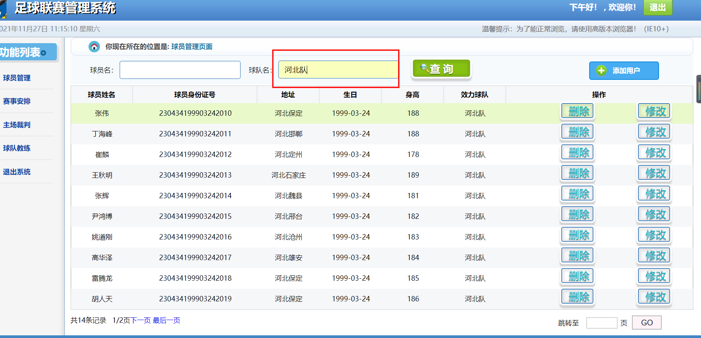The image size is (701, 338).
Task: Click the vertical scrollbar on right edge
Action: tap(699, 89)
